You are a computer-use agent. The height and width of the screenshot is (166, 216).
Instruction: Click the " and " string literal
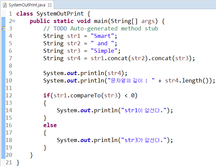coord(102,44)
